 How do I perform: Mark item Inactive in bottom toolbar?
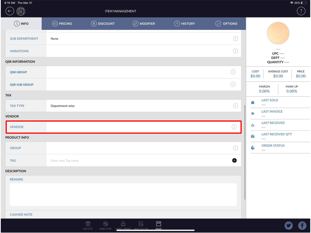click(106, 225)
